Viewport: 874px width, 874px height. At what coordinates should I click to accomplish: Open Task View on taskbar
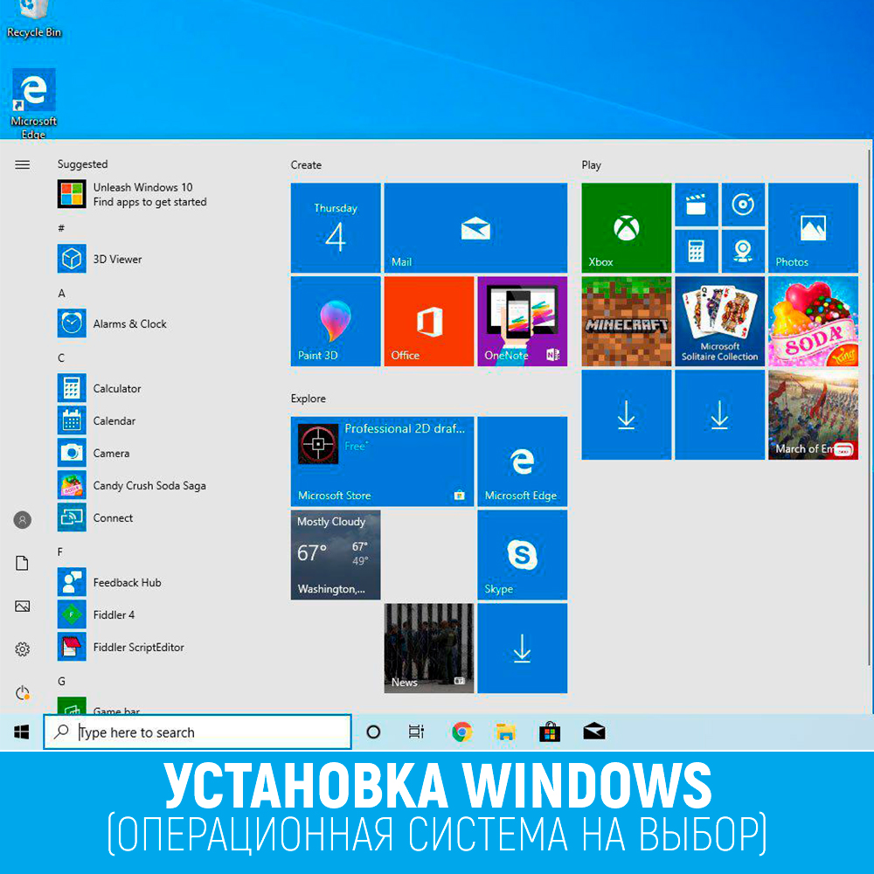[416, 732]
